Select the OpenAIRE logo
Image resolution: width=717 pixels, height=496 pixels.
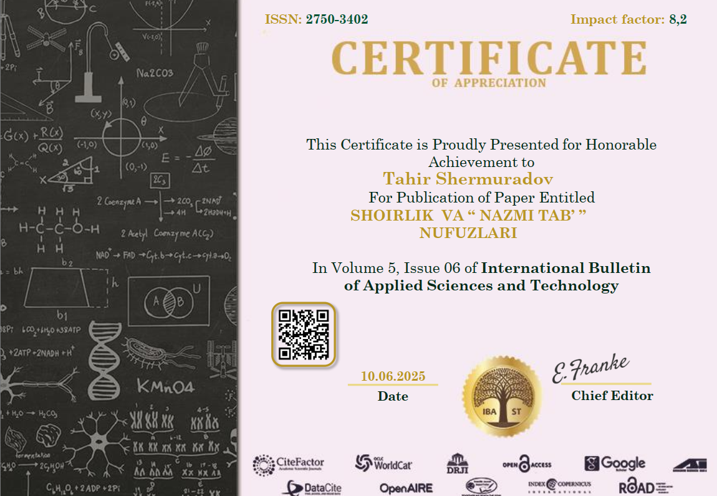[x=406, y=488]
